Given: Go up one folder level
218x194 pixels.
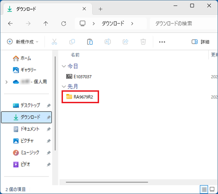Looking at the screenshot, I should 46,24.
